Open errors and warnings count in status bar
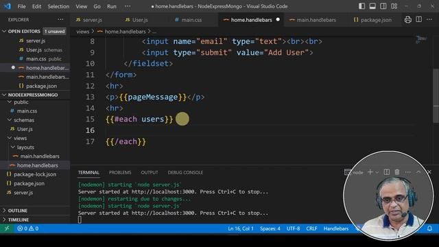The height and width of the screenshot is (247, 439). point(27,228)
